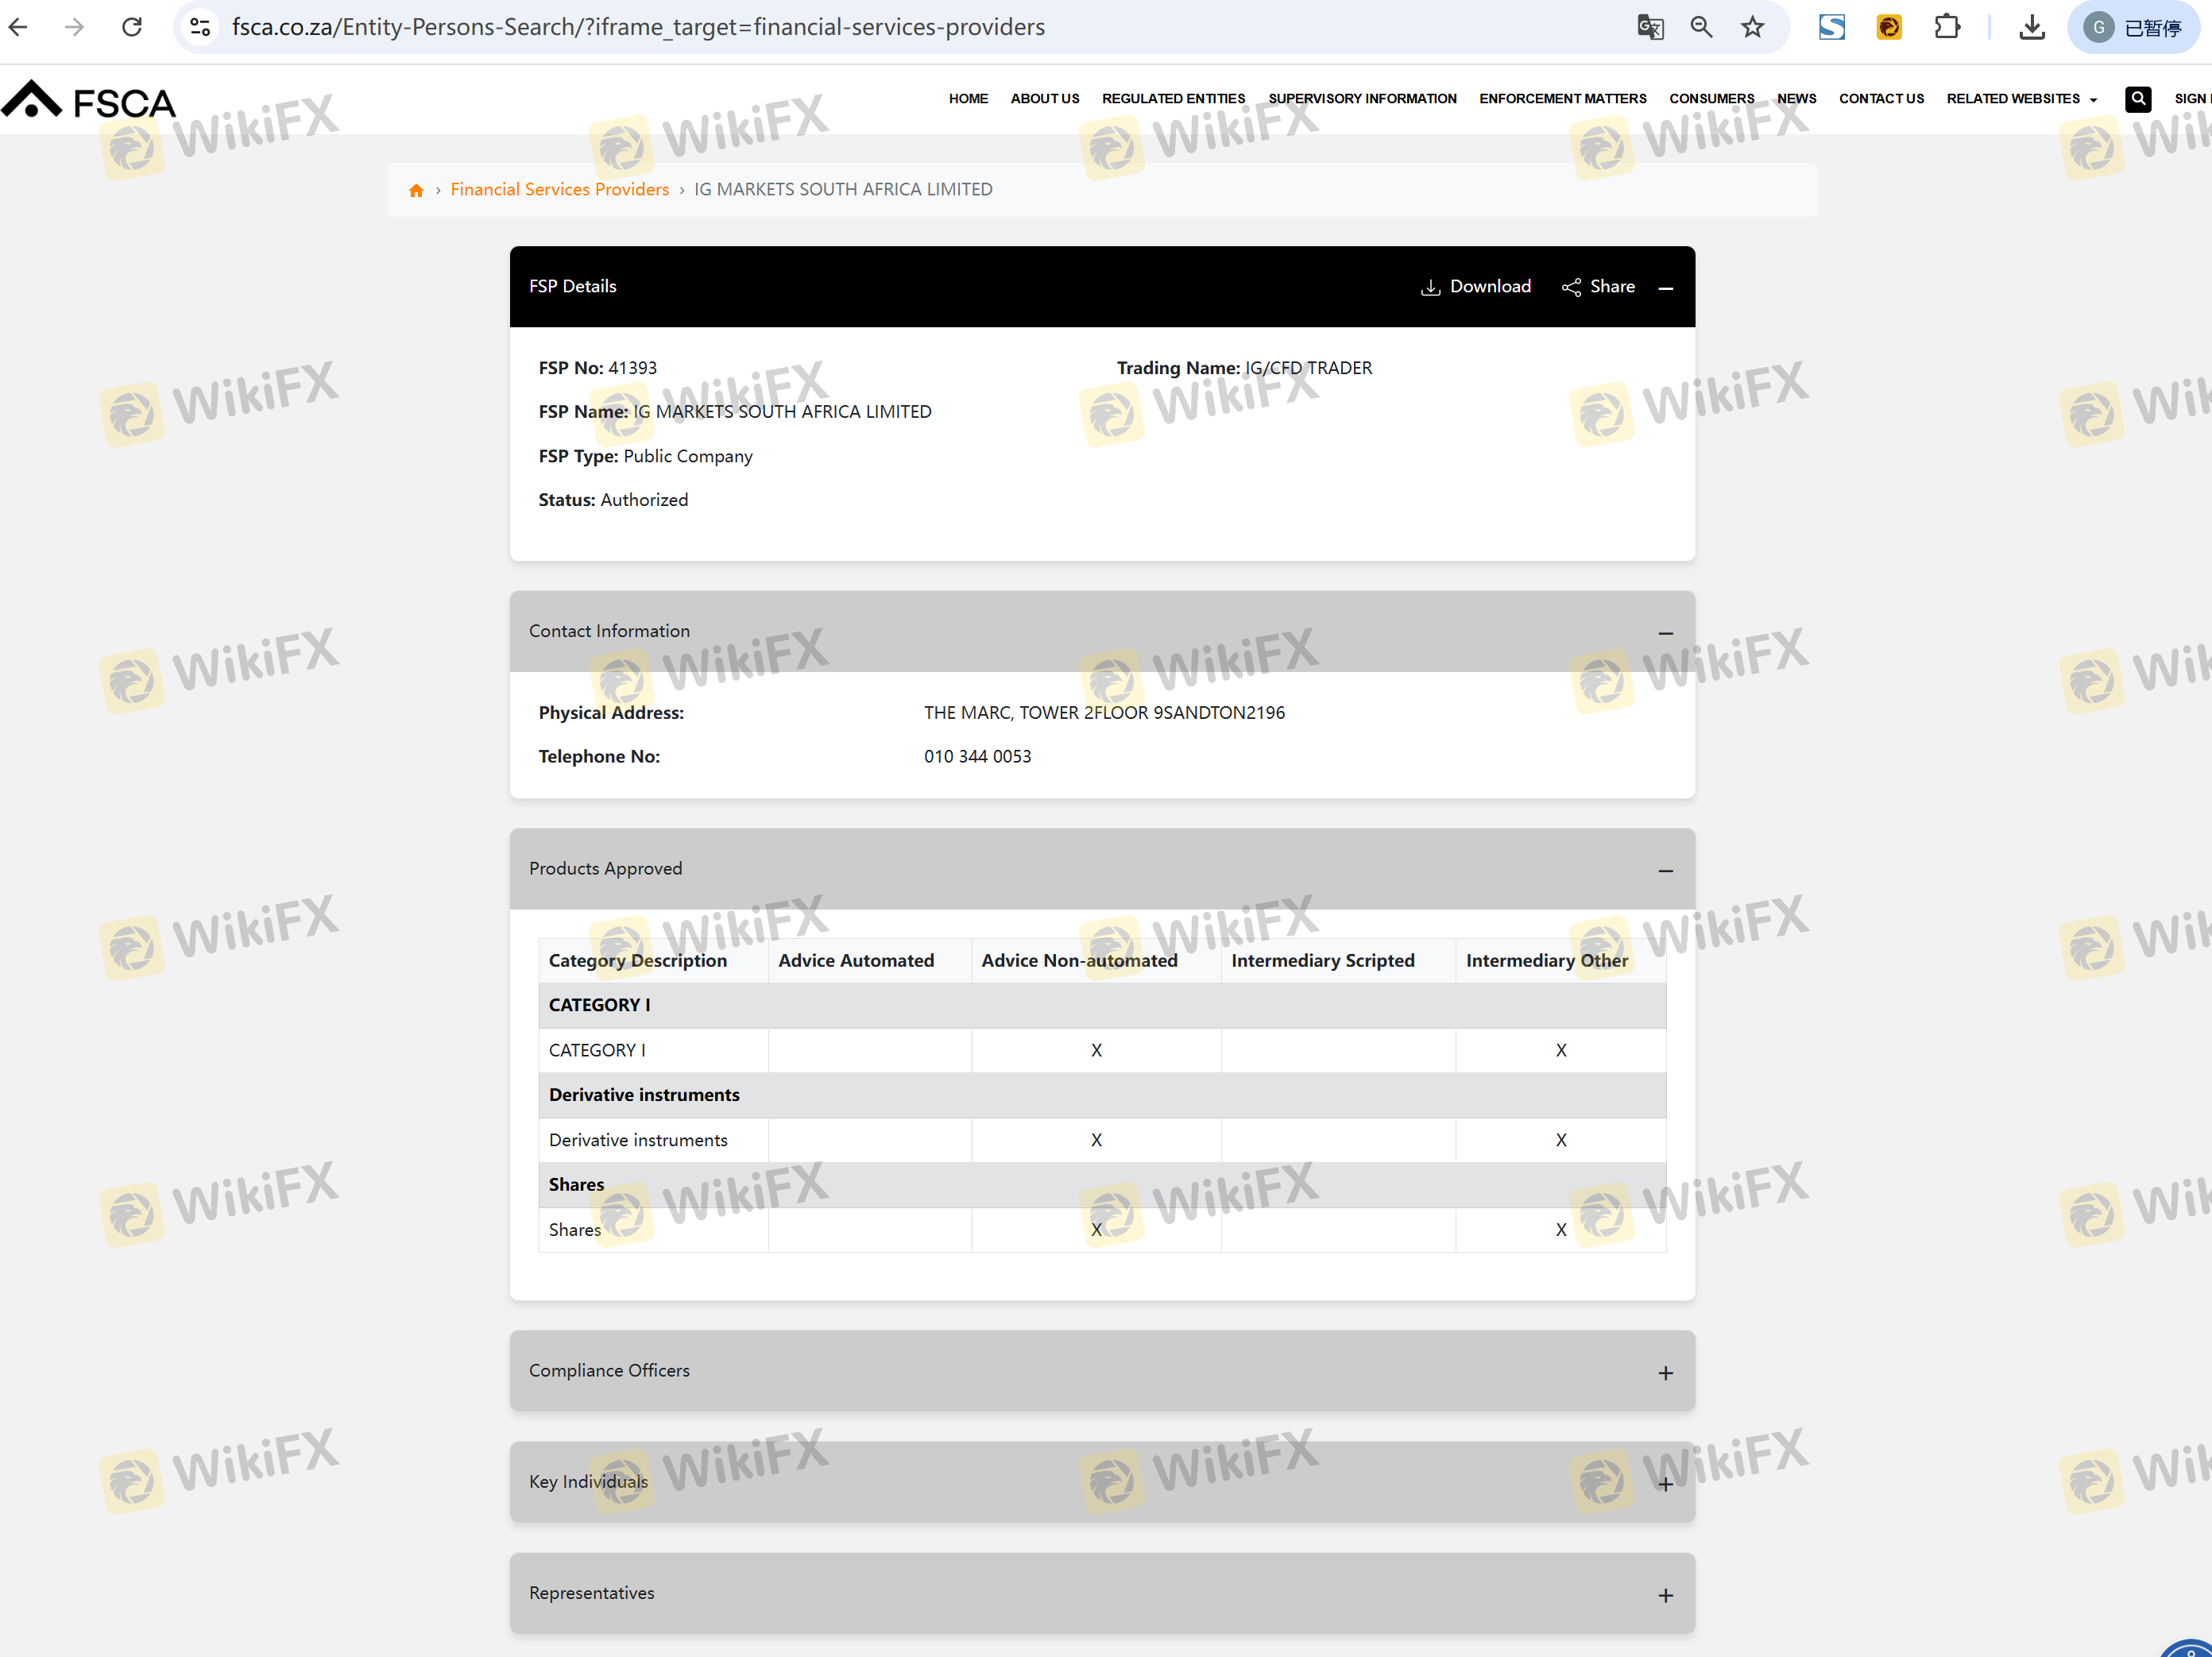Click the browser reload icon
The image size is (2212, 1657).
pyautogui.click(x=132, y=27)
